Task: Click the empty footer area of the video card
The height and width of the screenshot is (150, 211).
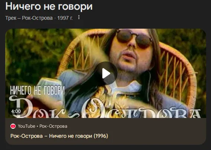Action: coord(155,131)
